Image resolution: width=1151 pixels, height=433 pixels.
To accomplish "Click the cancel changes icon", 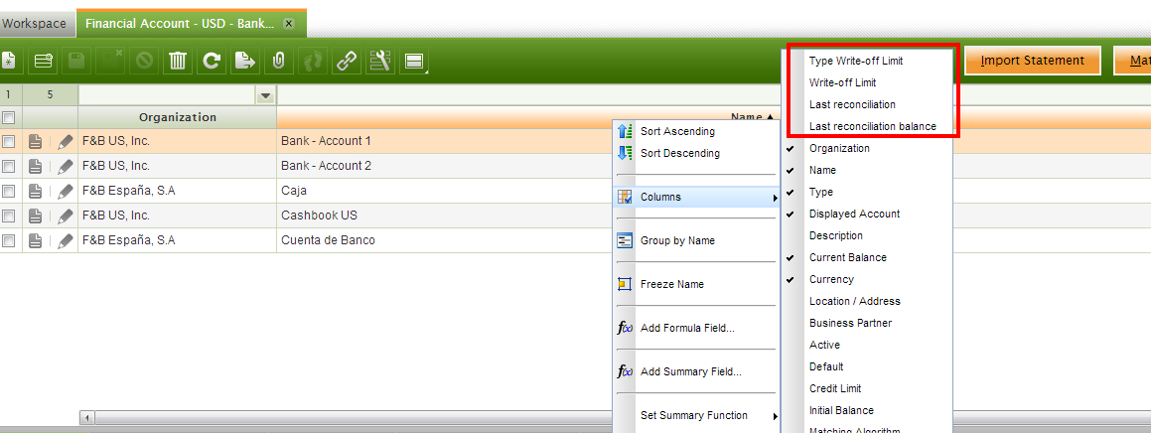I will click(144, 61).
